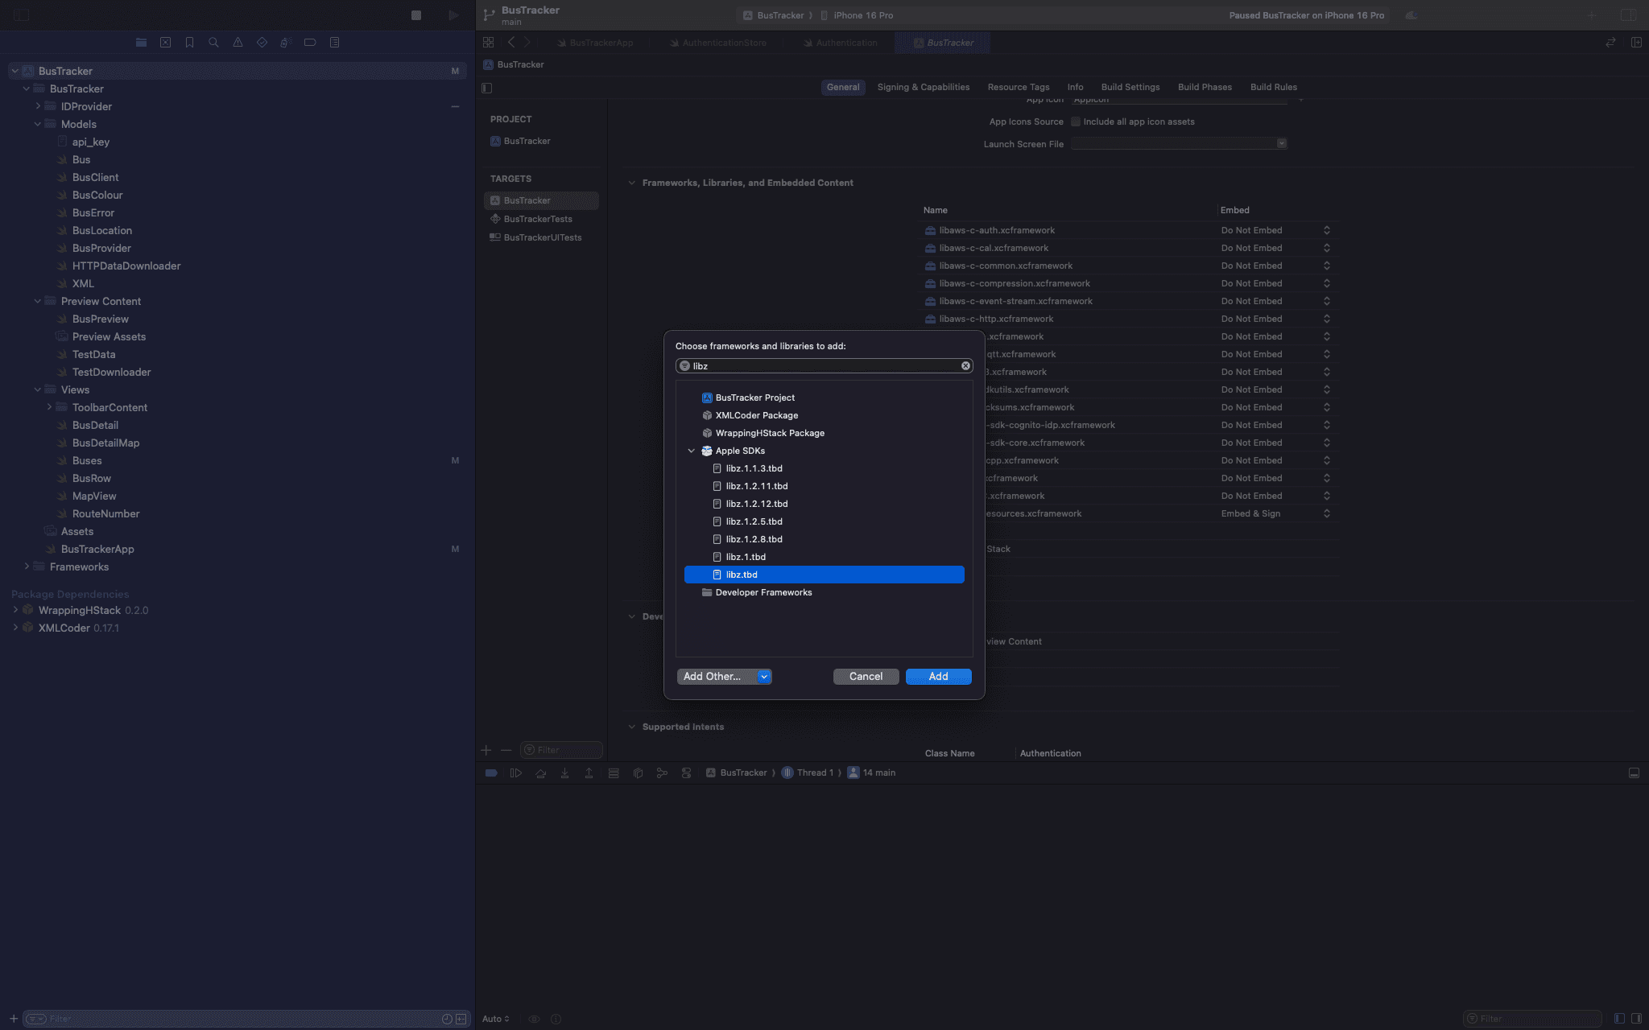Select the BusTrackerUITests target
Image resolution: width=1649 pixels, height=1030 pixels.
tap(541, 237)
